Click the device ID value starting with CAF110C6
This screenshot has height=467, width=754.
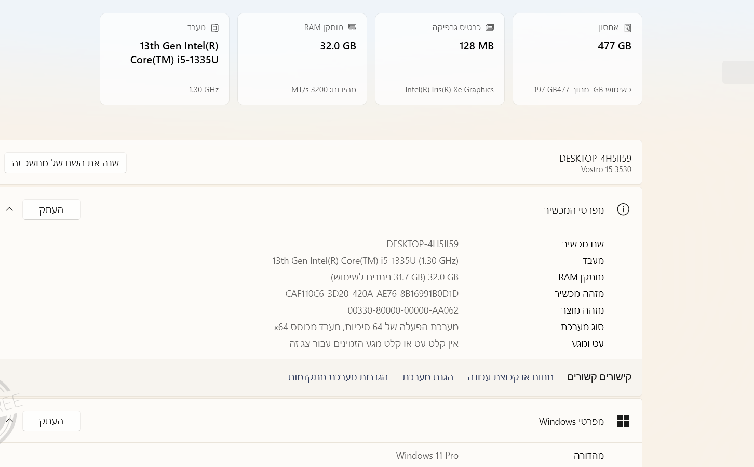[x=372, y=294]
